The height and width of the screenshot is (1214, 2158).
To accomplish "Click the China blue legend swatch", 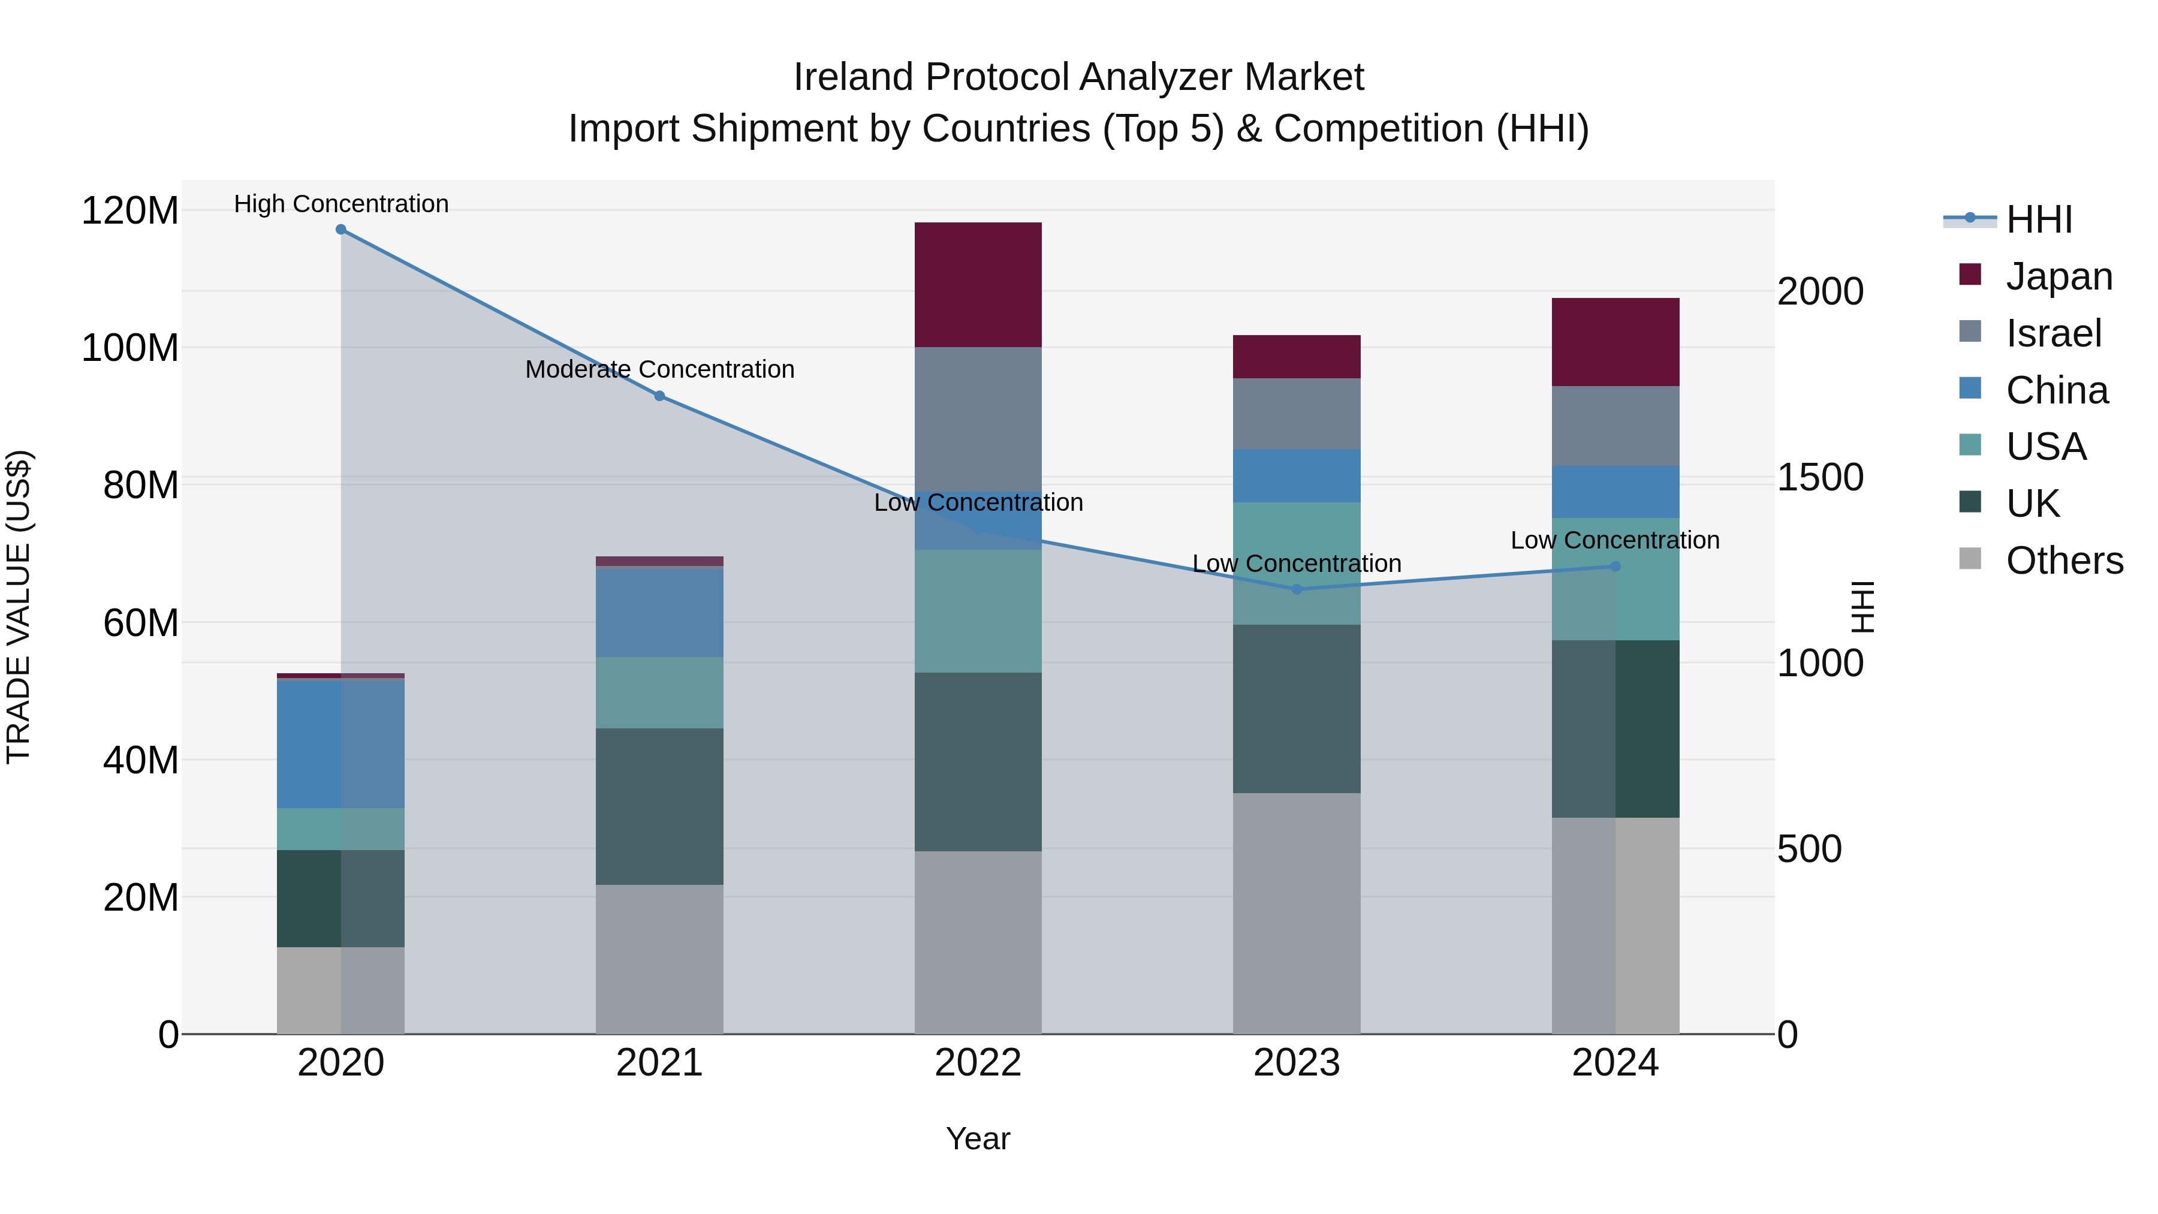I will coord(1970,388).
